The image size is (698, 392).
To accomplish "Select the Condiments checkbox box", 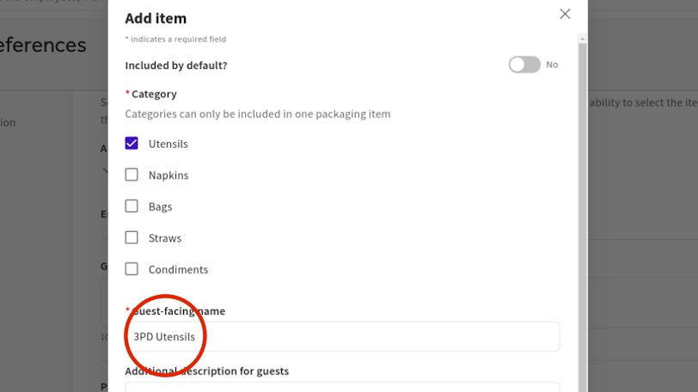I will tap(132, 269).
